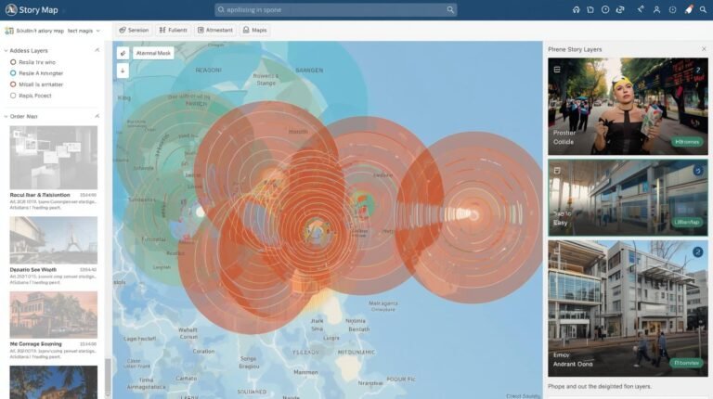Select the Rapis Pocect layer radio

(x=13, y=96)
